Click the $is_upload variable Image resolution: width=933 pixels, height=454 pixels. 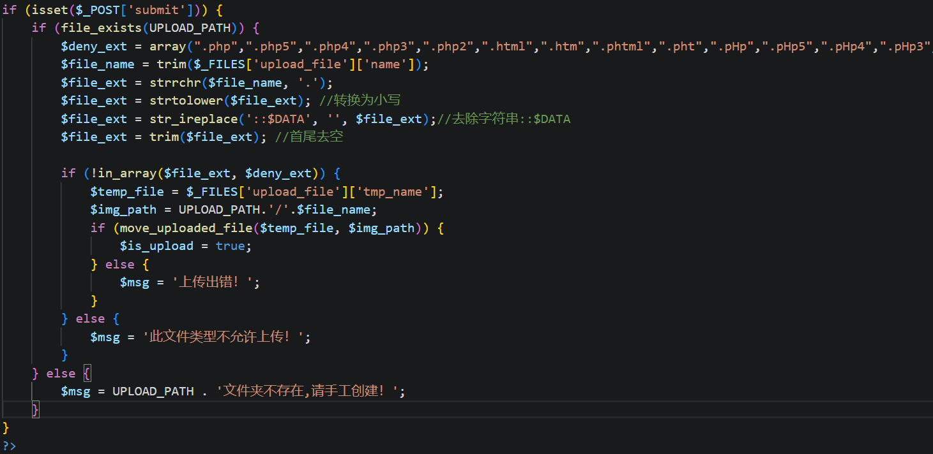tap(156, 246)
